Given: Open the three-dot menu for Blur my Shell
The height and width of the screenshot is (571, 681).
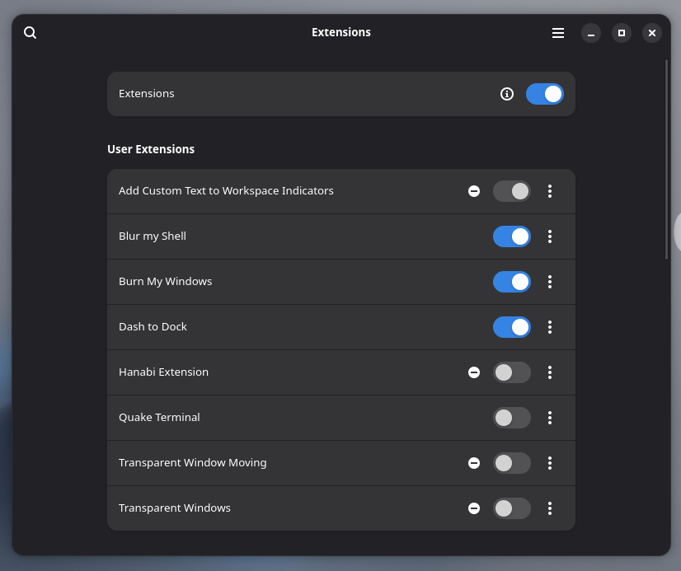Looking at the screenshot, I should (550, 236).
